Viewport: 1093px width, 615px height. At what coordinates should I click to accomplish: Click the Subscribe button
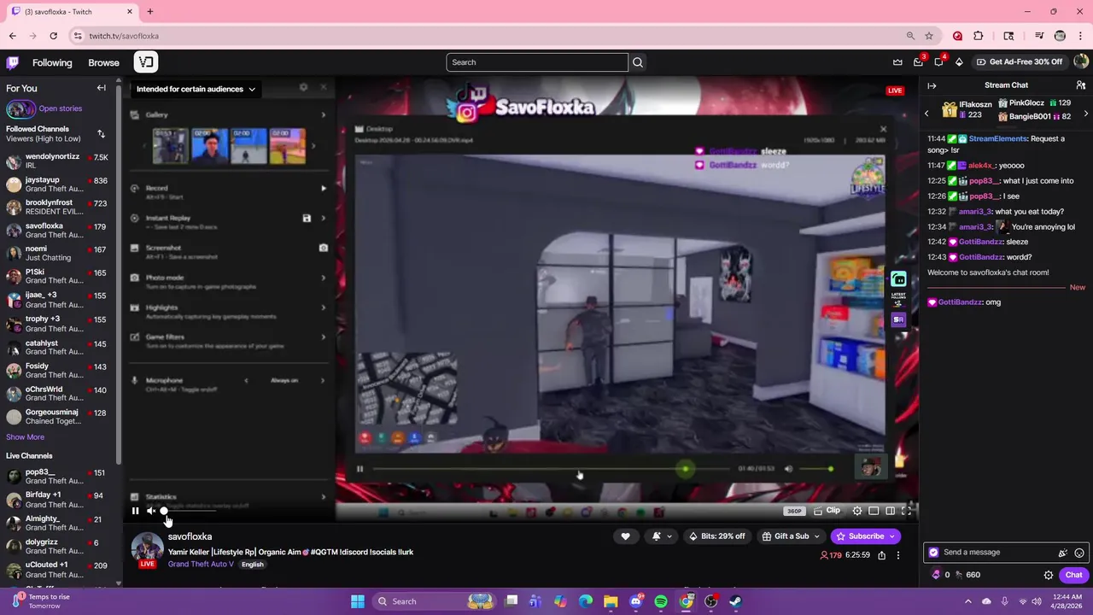865,536
